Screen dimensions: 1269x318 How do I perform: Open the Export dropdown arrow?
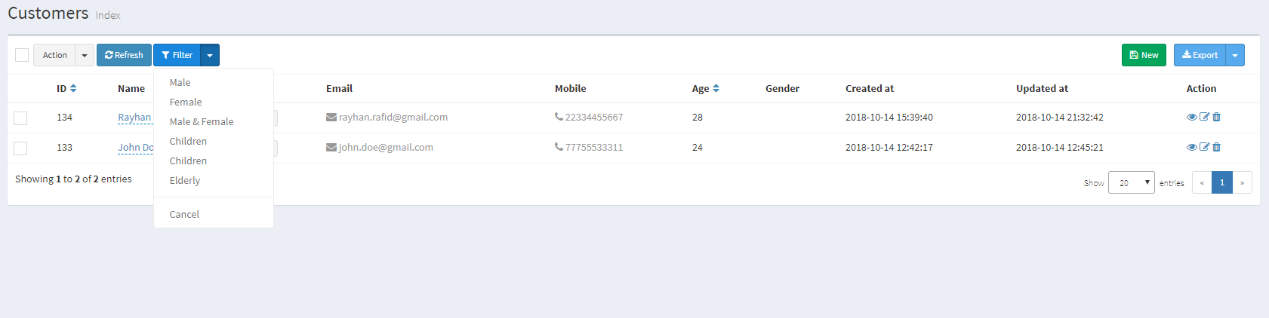1234,55
